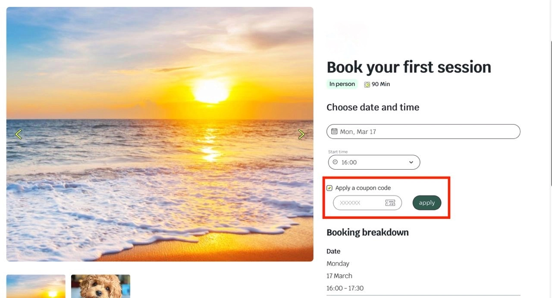This screenshot has height=298, width=552.
Task: Click the 90 Min duration label
Action: [x=381, y=84]
